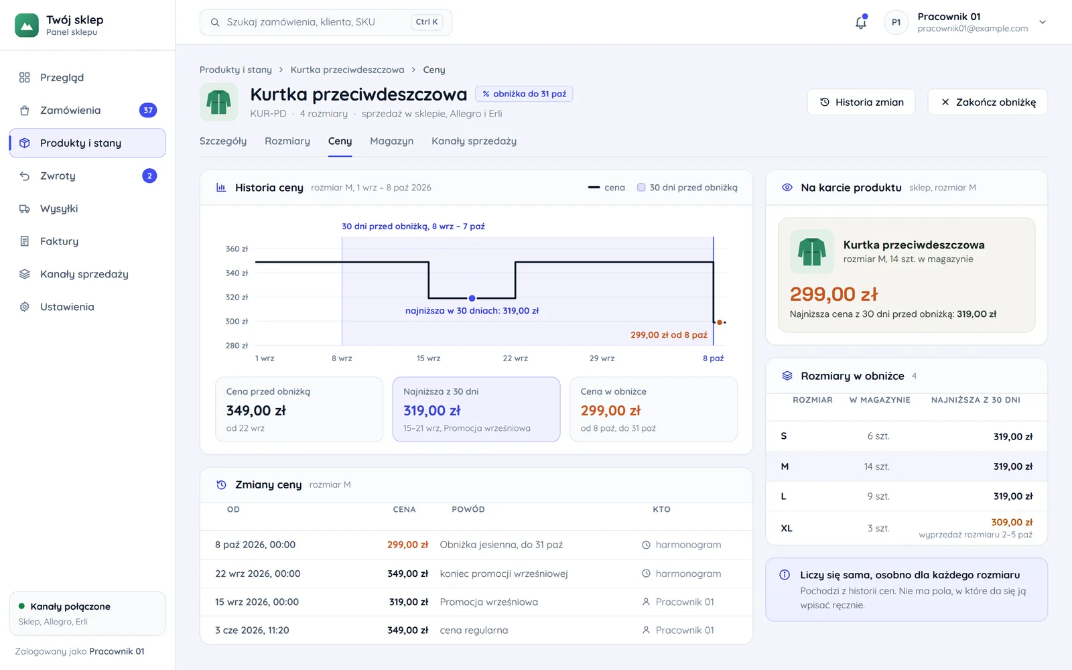Click the Przegląd grid icon in sidebar
This screenshot has width=1072, height=670.
click(x=25, y=78)
